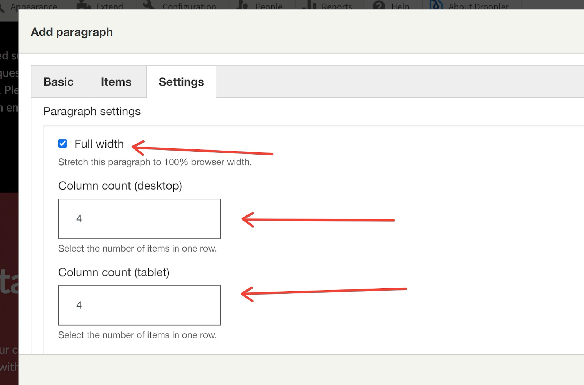584x385 pixels.
Task: Click the People person icon
Action: 242,5
